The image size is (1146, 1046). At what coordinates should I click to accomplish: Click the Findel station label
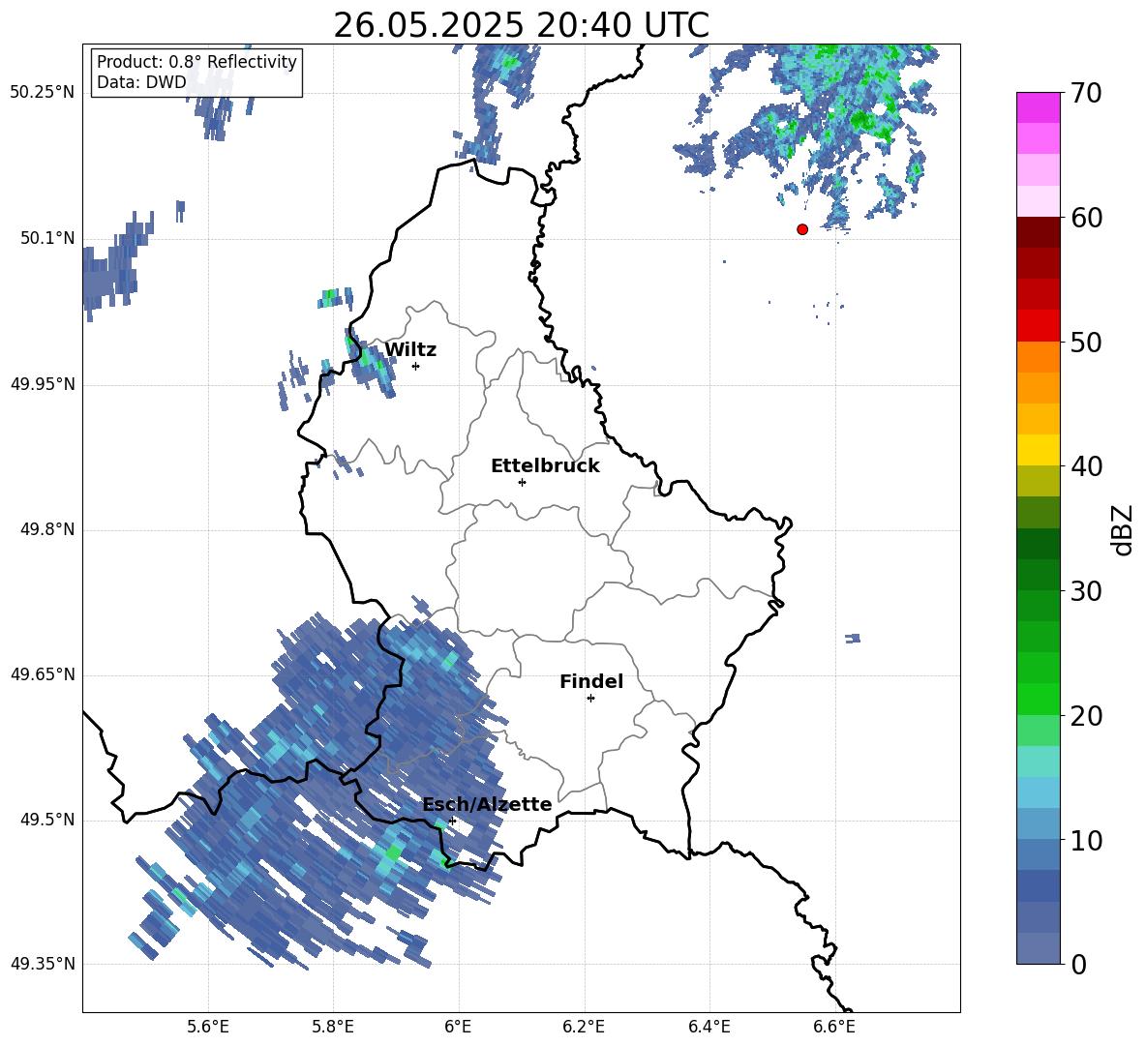(591, 681)
